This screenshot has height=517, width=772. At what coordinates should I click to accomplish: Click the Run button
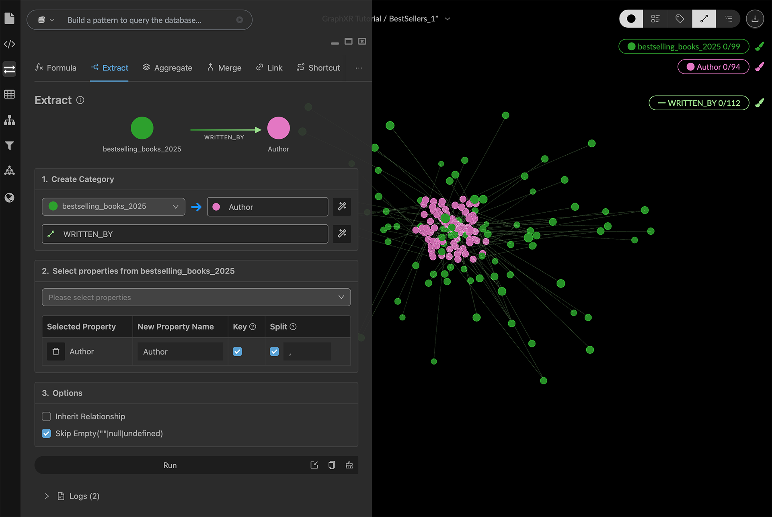(170, 465)
